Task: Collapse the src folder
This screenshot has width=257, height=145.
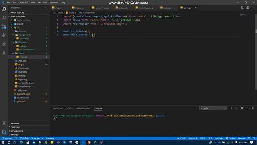Action: tap(29, 27)
